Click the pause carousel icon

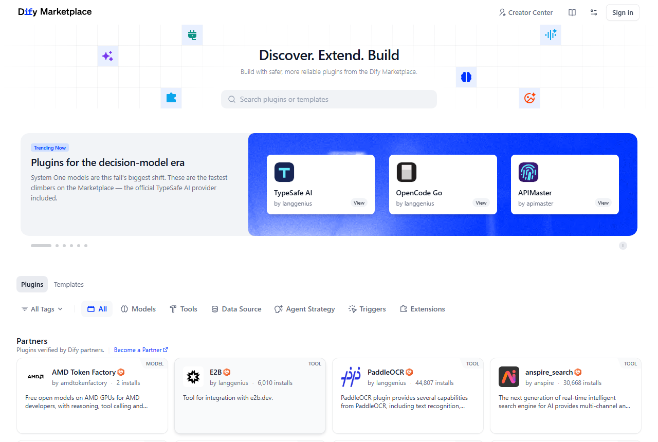click(623, 246)
